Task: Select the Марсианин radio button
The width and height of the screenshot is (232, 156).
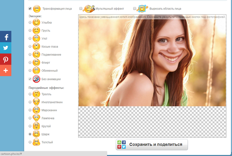Action: pos(30,110)
